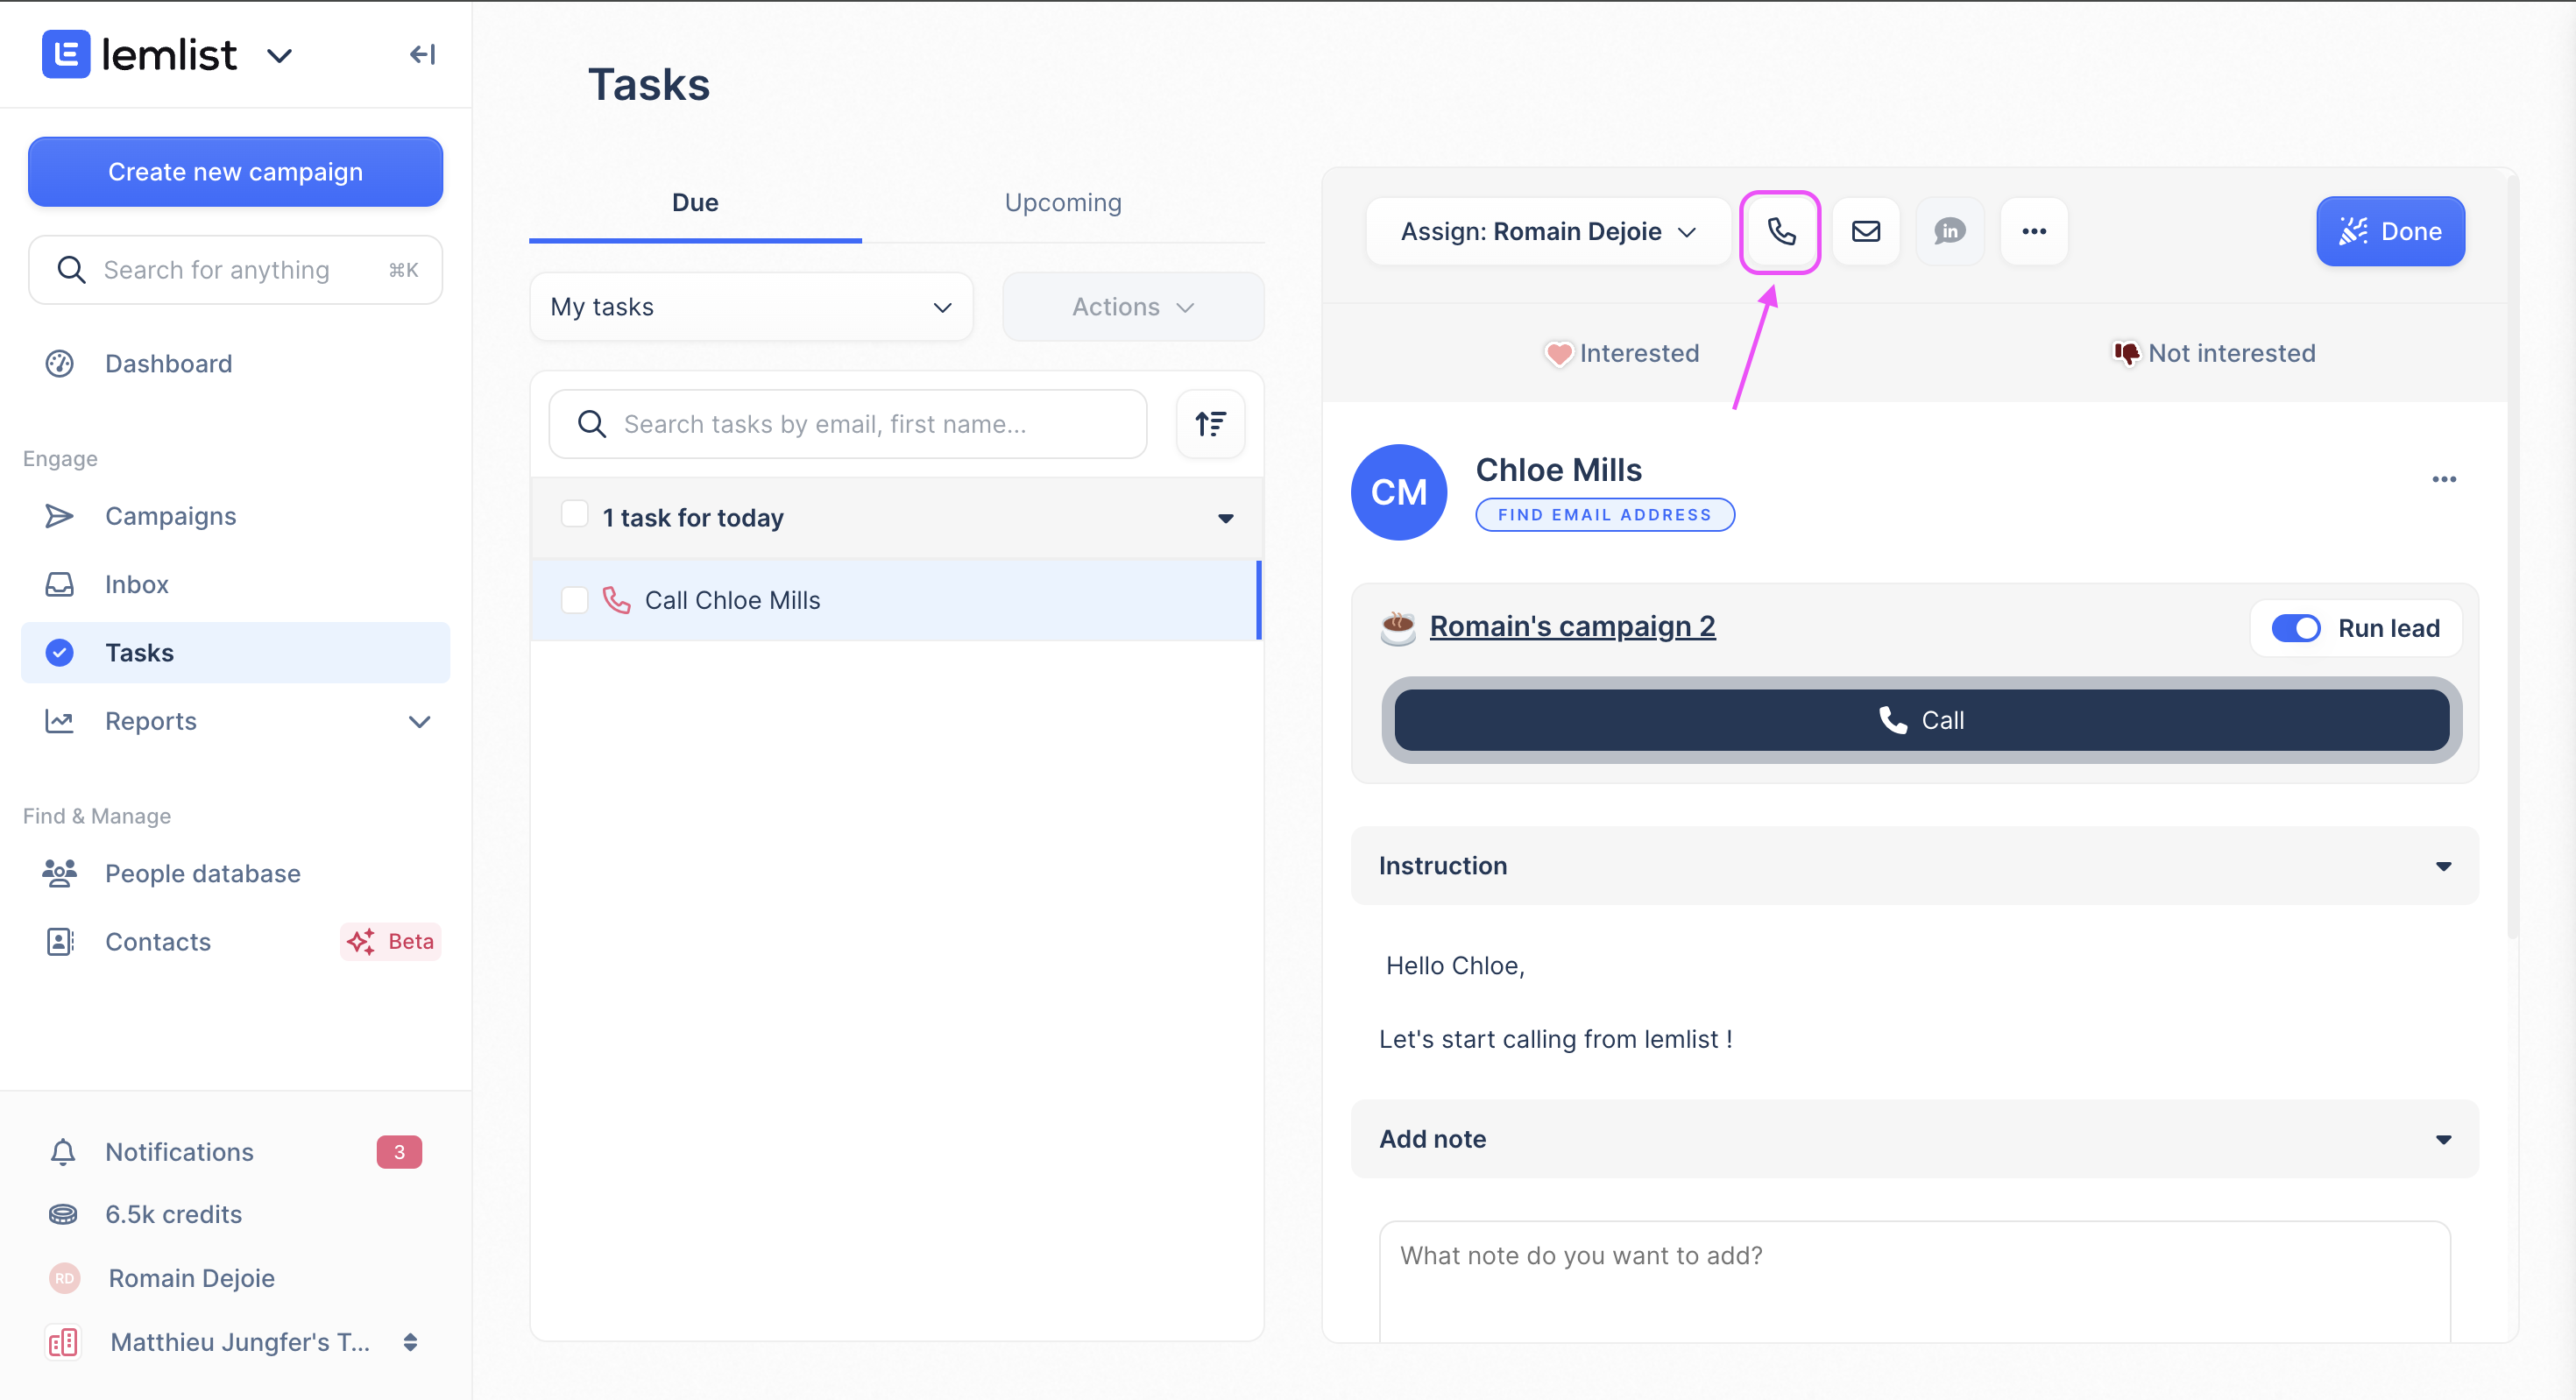Click the notification bell icon
Image resolution: width=2576 pixels, height=1400 pixels.
click(x=62, y=1150)
